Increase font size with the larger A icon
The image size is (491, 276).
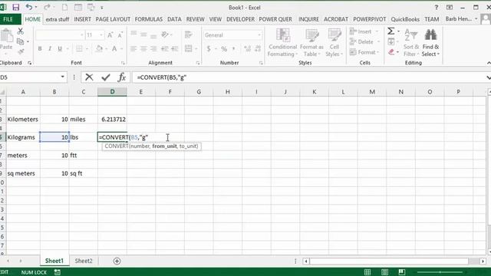tap(110, 35)
